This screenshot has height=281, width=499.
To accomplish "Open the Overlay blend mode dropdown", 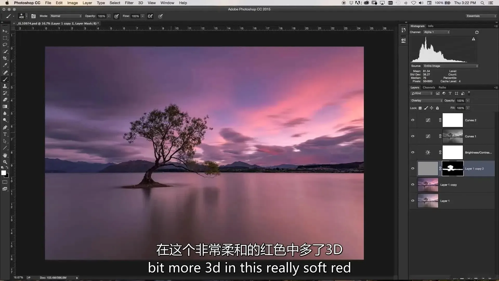I will click(426, 101).
